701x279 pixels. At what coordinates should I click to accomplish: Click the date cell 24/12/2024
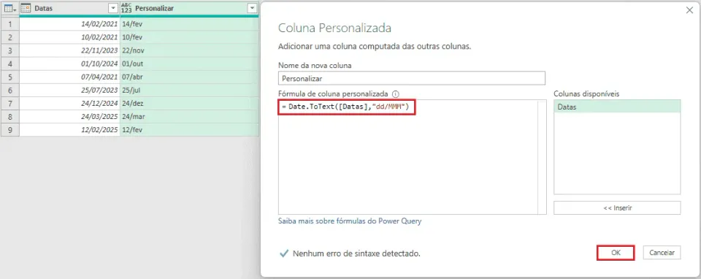click(69, 103)
